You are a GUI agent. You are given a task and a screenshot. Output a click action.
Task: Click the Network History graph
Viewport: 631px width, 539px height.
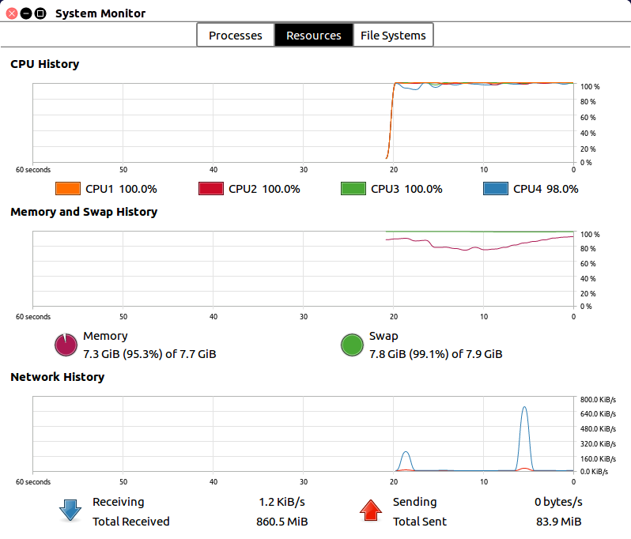tap(303, 433)
